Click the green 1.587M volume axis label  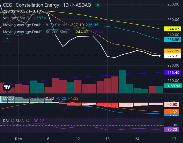(173, 86)
